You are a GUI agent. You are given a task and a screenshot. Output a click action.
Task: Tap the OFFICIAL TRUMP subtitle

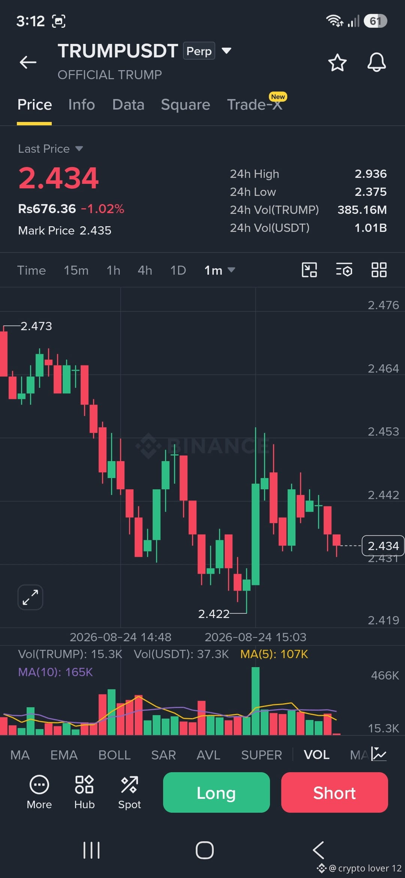point(110,75)
